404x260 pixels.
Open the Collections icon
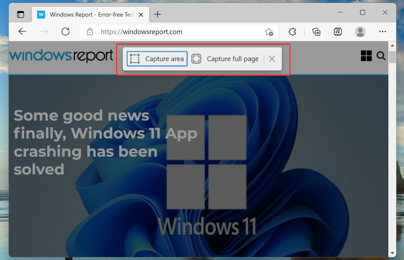(x=316, y=32)
